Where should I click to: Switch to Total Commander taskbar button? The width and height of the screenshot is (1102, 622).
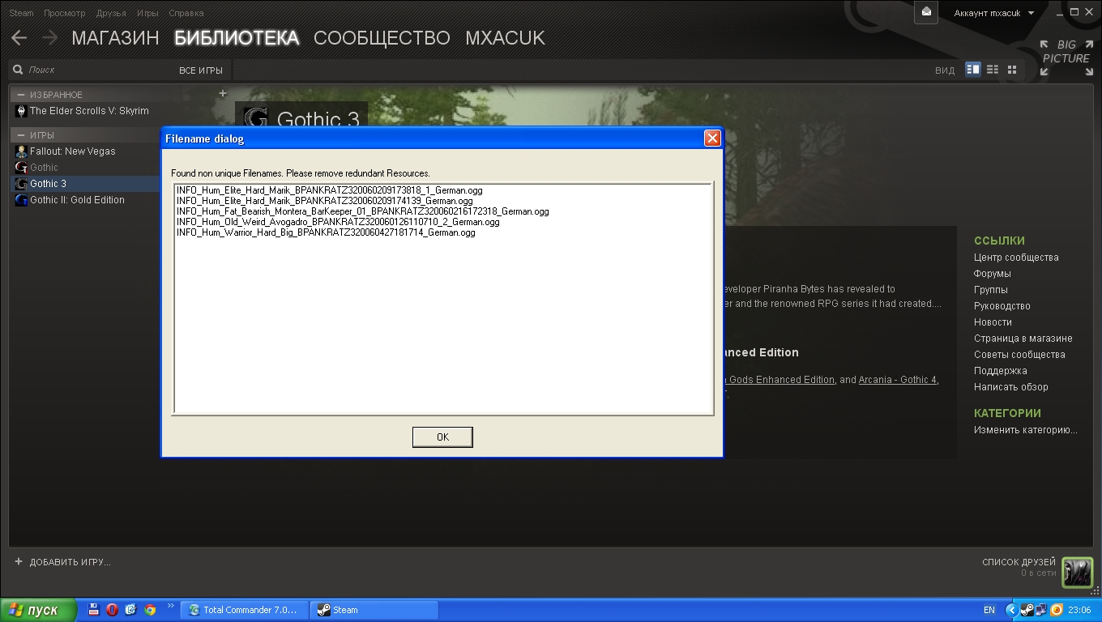coord(244,610)
